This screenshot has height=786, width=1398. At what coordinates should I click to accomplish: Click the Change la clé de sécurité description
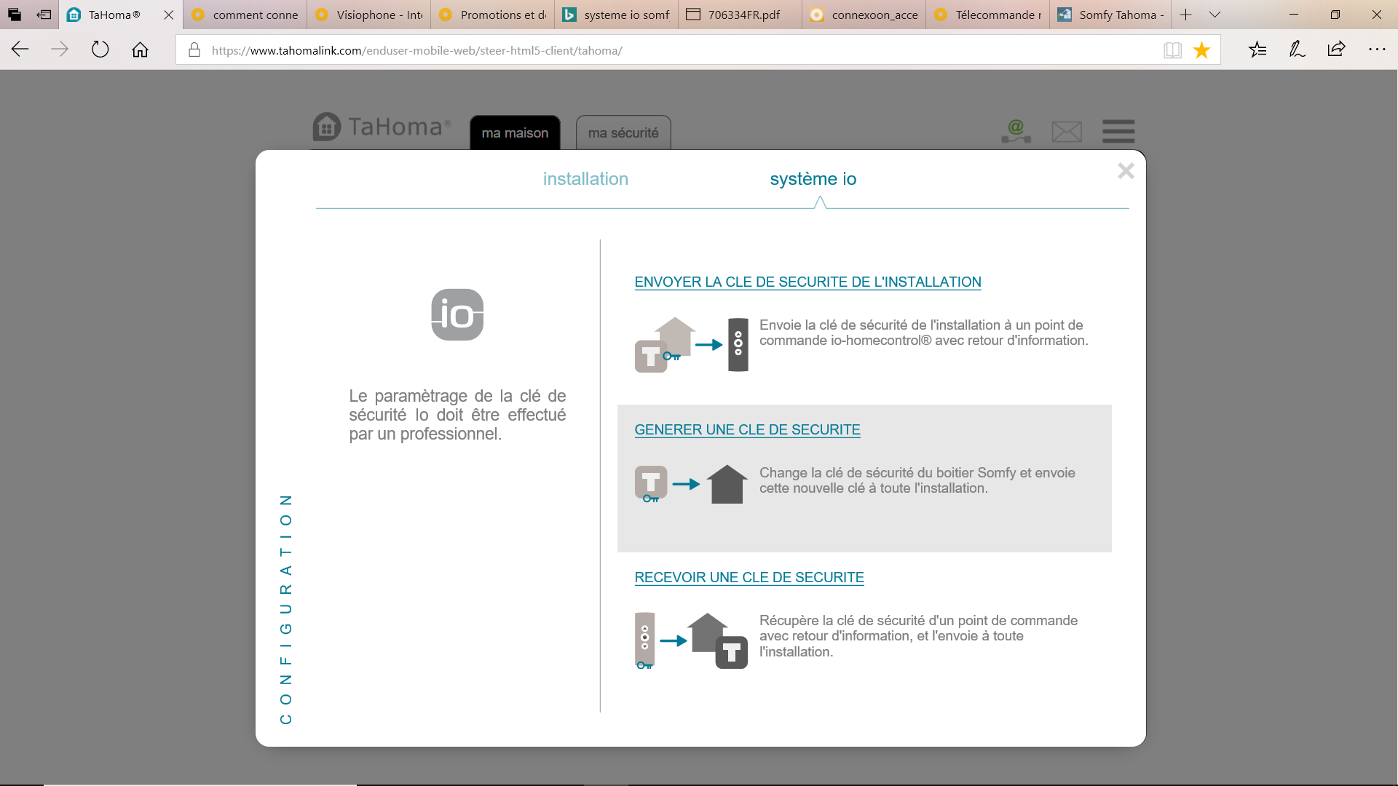click(917, 480)
